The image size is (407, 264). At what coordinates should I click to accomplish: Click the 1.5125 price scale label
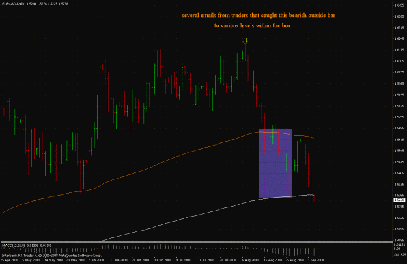coord(399,218)
